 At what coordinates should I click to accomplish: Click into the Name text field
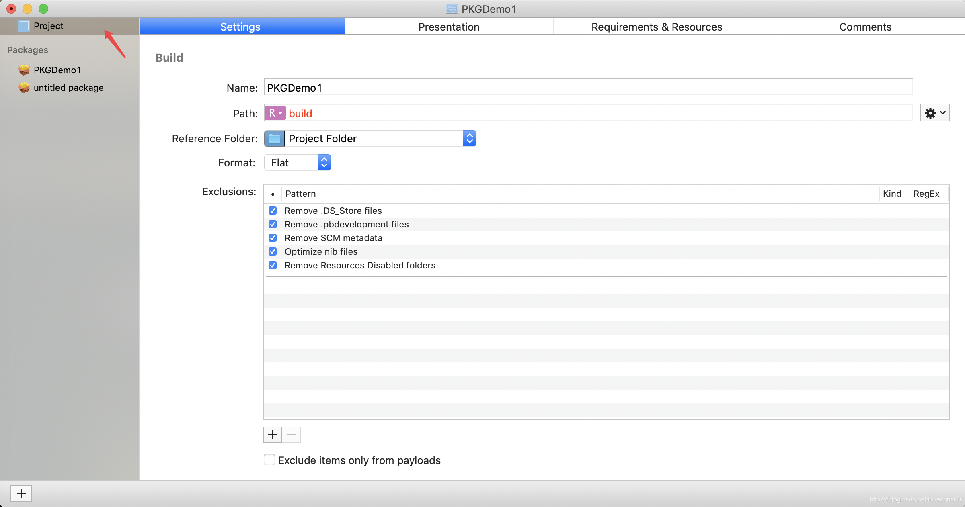coord(588,87)
